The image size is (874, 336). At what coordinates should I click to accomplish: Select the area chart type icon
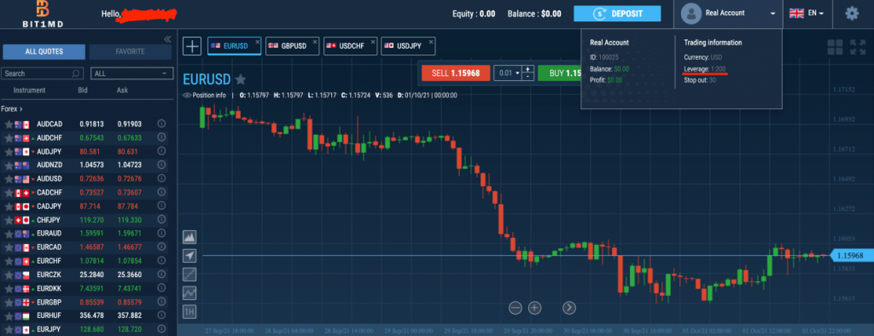190,237
